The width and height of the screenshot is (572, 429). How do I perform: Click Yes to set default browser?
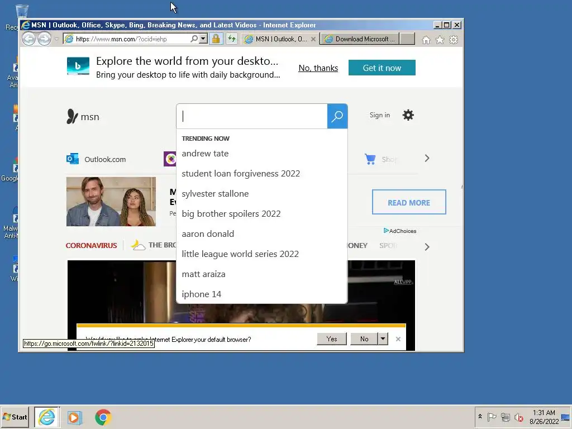point(332,339)
